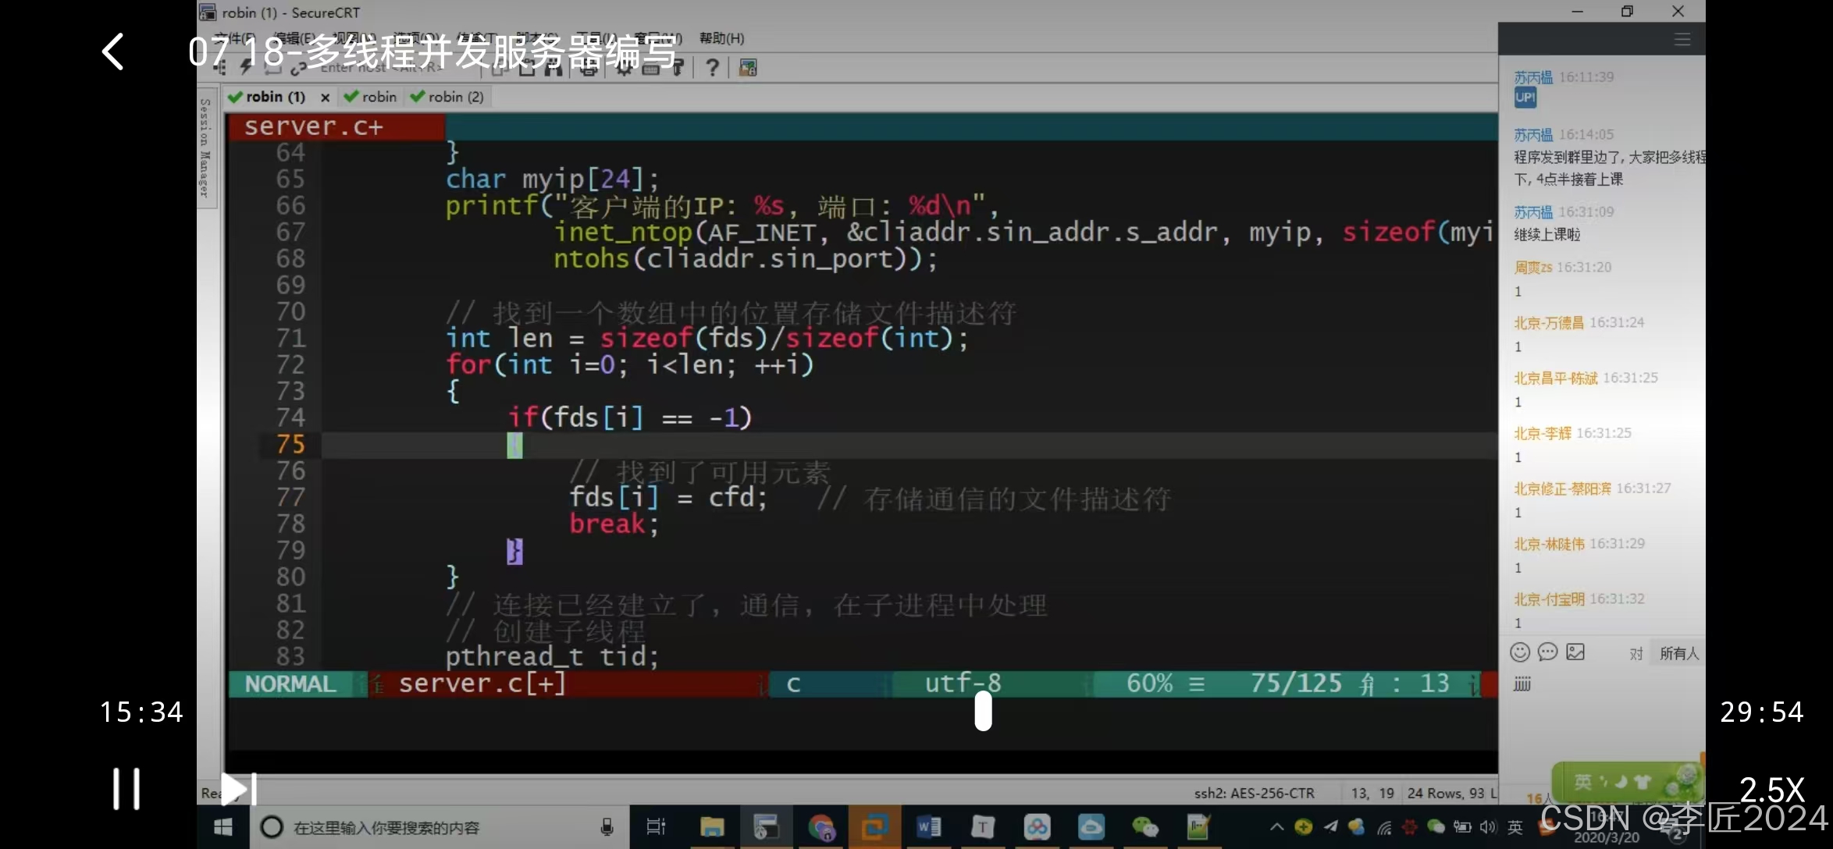Open the 所有人 recipient dropdown

click(x=1678, y=653)
